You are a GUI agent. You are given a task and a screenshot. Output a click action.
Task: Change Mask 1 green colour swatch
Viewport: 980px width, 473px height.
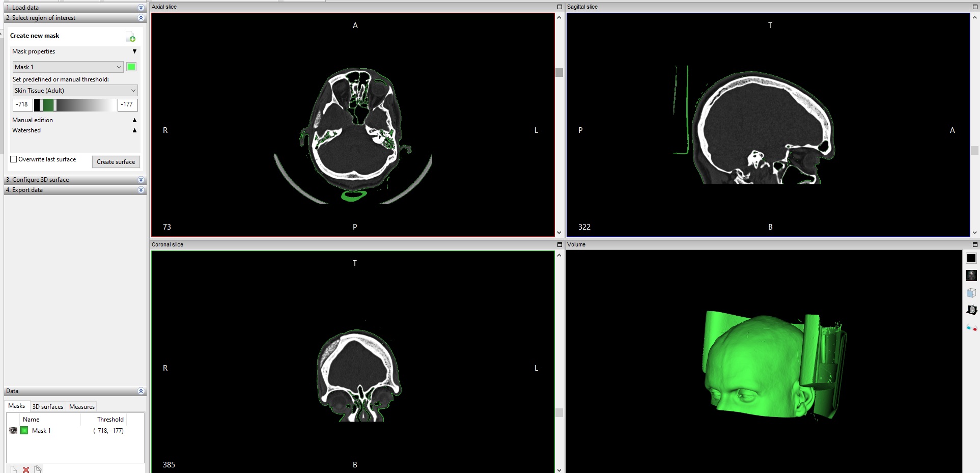click(x=131, y=67)
